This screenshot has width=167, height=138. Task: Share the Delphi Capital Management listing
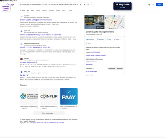pos(117,40)
